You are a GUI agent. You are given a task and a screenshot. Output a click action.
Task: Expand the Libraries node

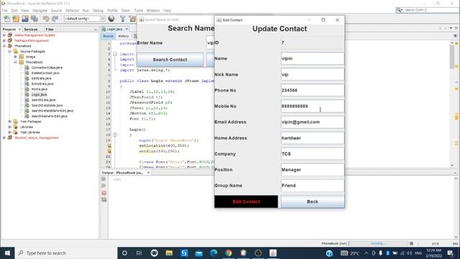pos(9,127)
